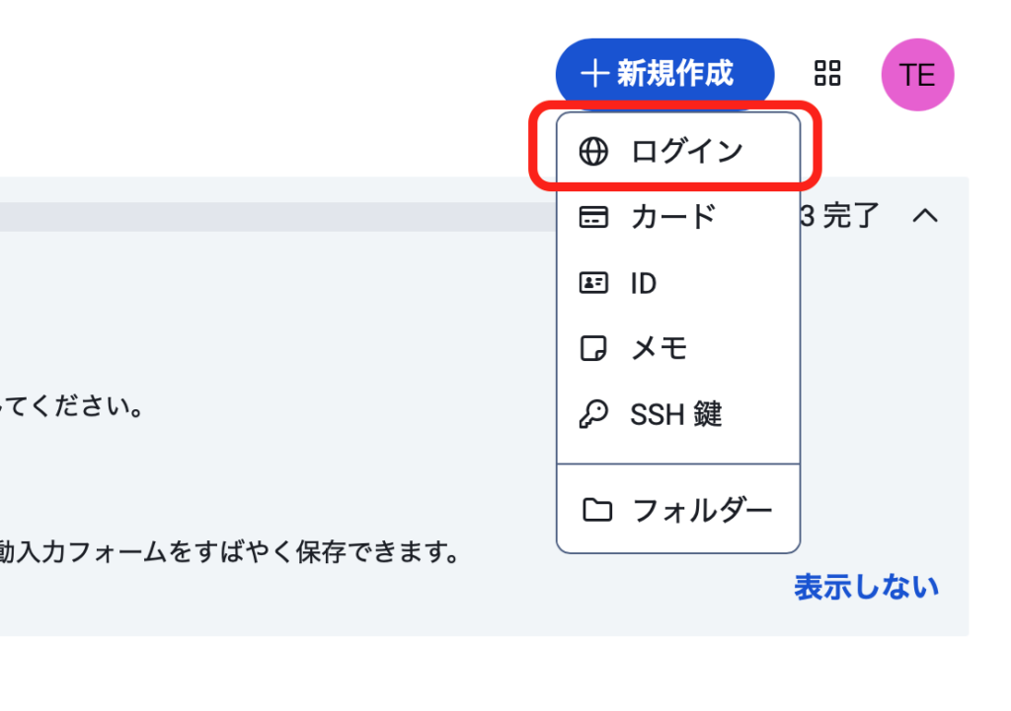Image resolution: width=1011 pixels, height=711 pixels.
Task: Click the sticky note icon
Action: [x=593, y=348]
